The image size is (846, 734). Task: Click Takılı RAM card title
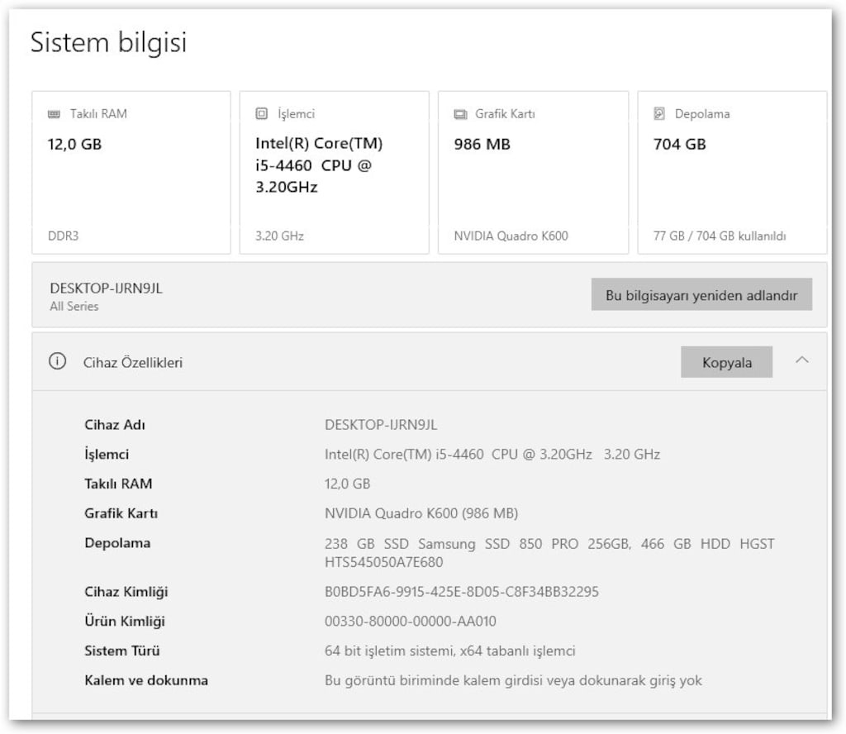pyautogui.click(x=98, y=114)
